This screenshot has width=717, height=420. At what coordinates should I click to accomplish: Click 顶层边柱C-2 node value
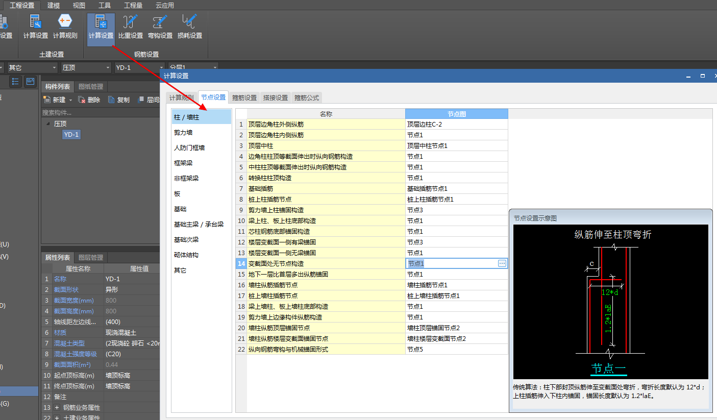click(457, 125)
